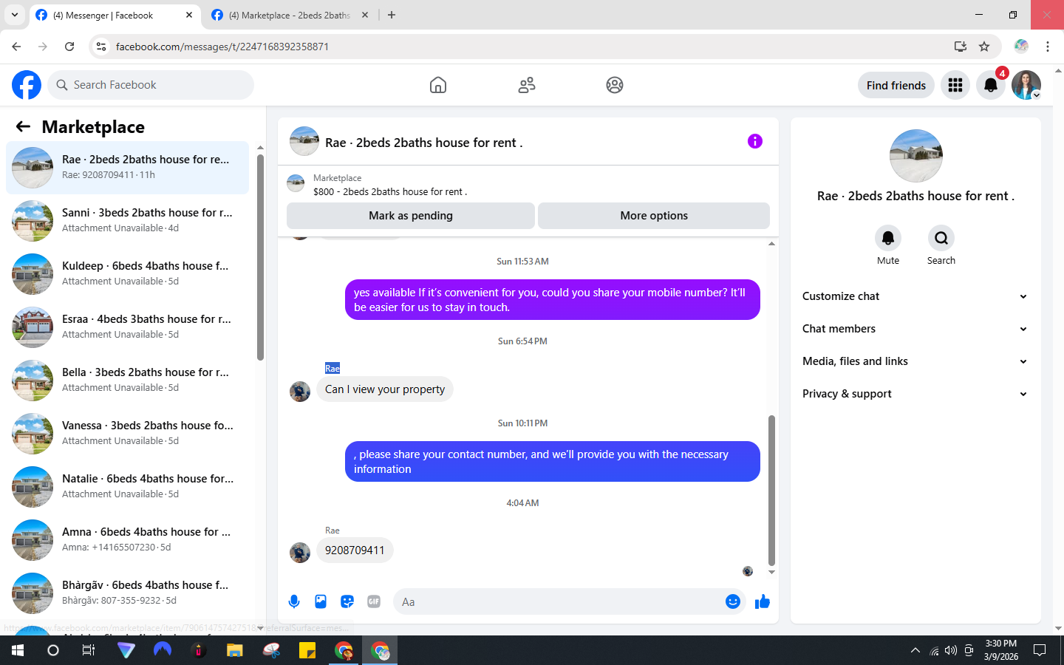The height and width of the screenshot is (665, 1064).
Task: Open the $800 2beds 2baths listing link
Action: pyautogui.click(x=390, y=191)
